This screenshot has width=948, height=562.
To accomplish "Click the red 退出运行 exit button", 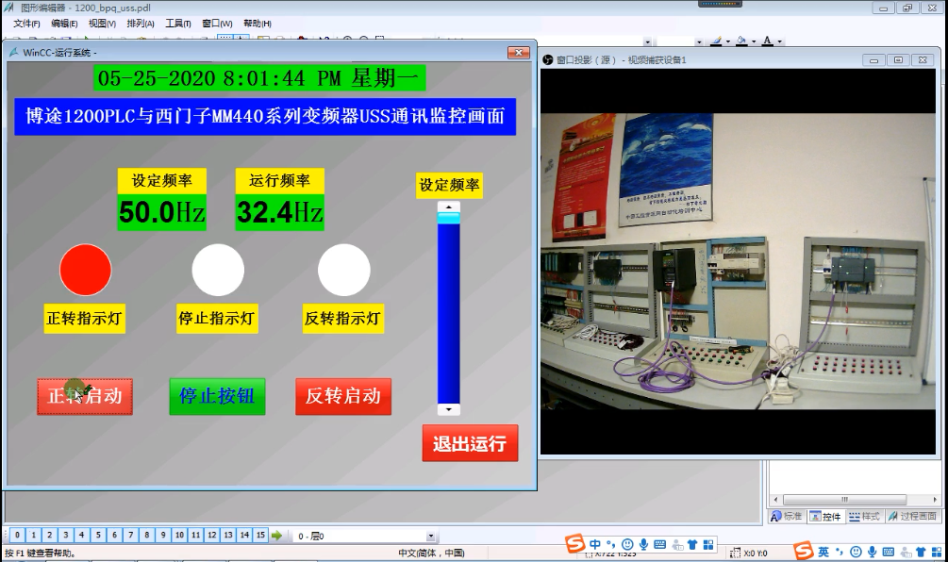I will (x=470, y=444).
